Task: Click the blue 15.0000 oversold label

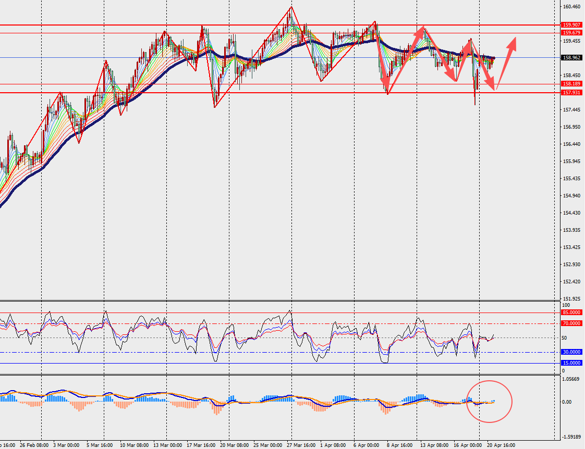Action: point(572,363)
